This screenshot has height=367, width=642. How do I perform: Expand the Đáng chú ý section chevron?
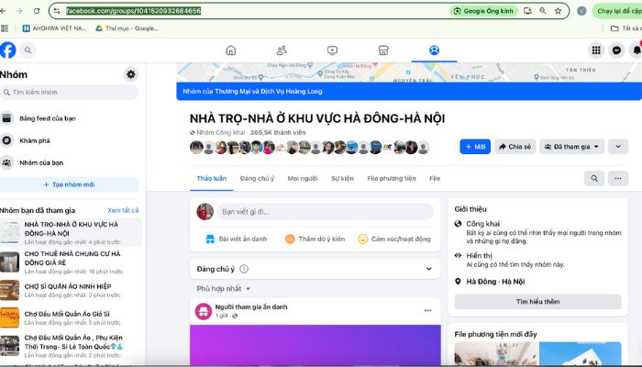[x=428, y=269]
